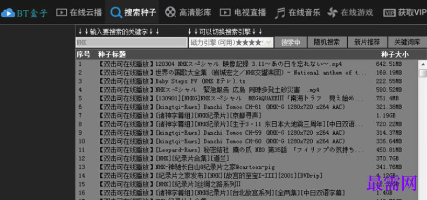Click the 在线游戏 pinwheel icon
427x200 pixels.
tap(332, 12)
